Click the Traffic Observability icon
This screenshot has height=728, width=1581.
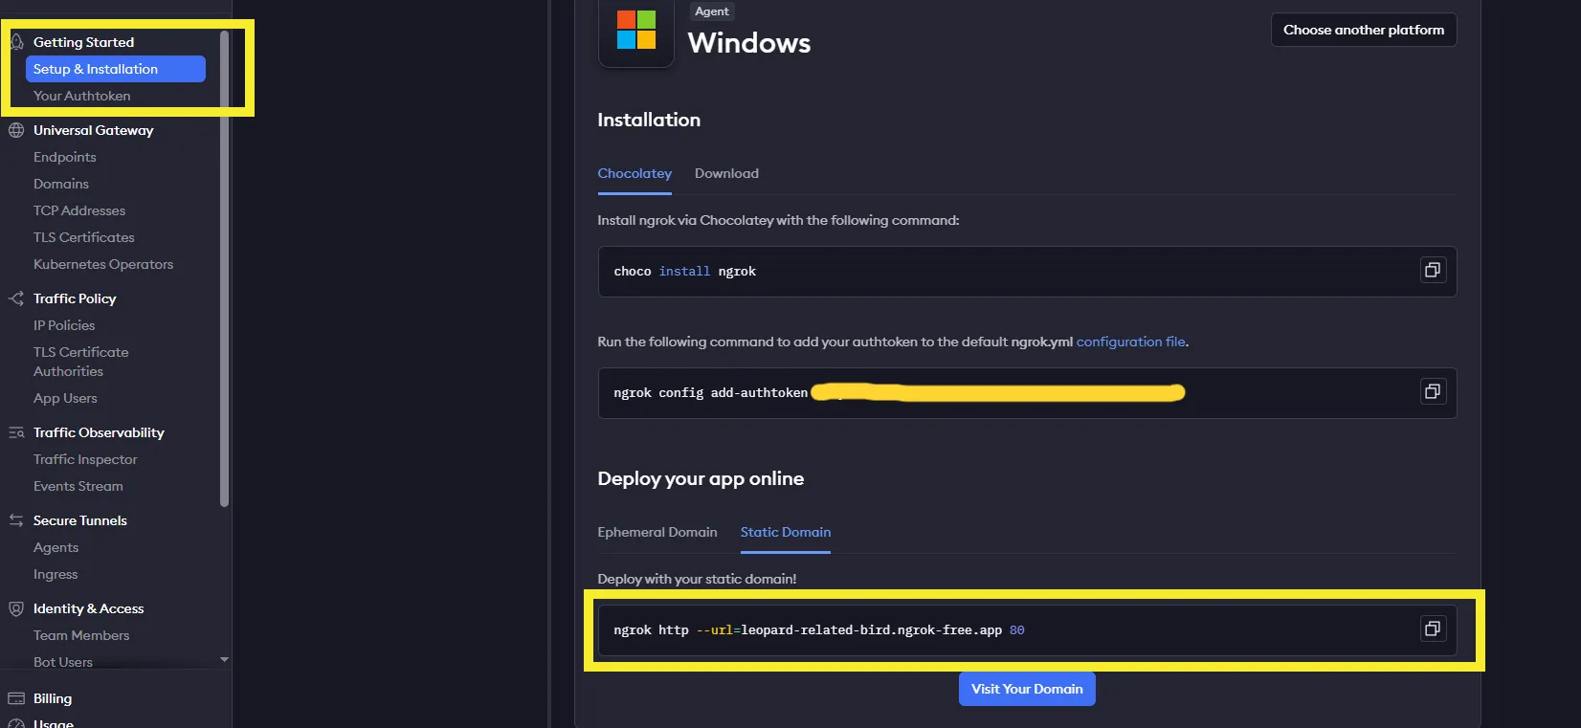coord(16,432)
